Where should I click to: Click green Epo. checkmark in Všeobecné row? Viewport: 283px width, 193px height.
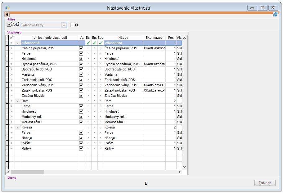(101, 43)
